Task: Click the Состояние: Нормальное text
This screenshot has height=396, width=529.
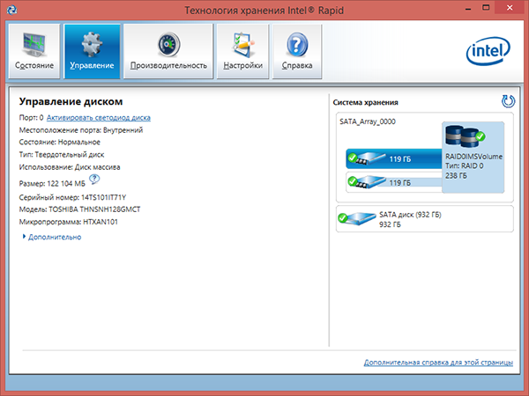Action: pyautogui.click(x=60, y=142)
